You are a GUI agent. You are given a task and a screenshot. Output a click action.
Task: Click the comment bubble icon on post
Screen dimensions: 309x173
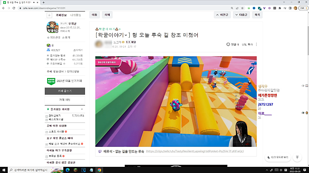[228, 45]
